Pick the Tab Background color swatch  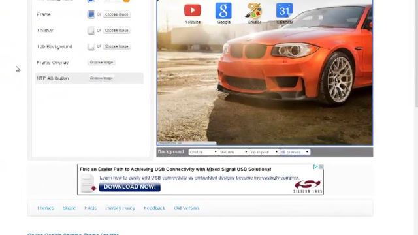[91, 46]
